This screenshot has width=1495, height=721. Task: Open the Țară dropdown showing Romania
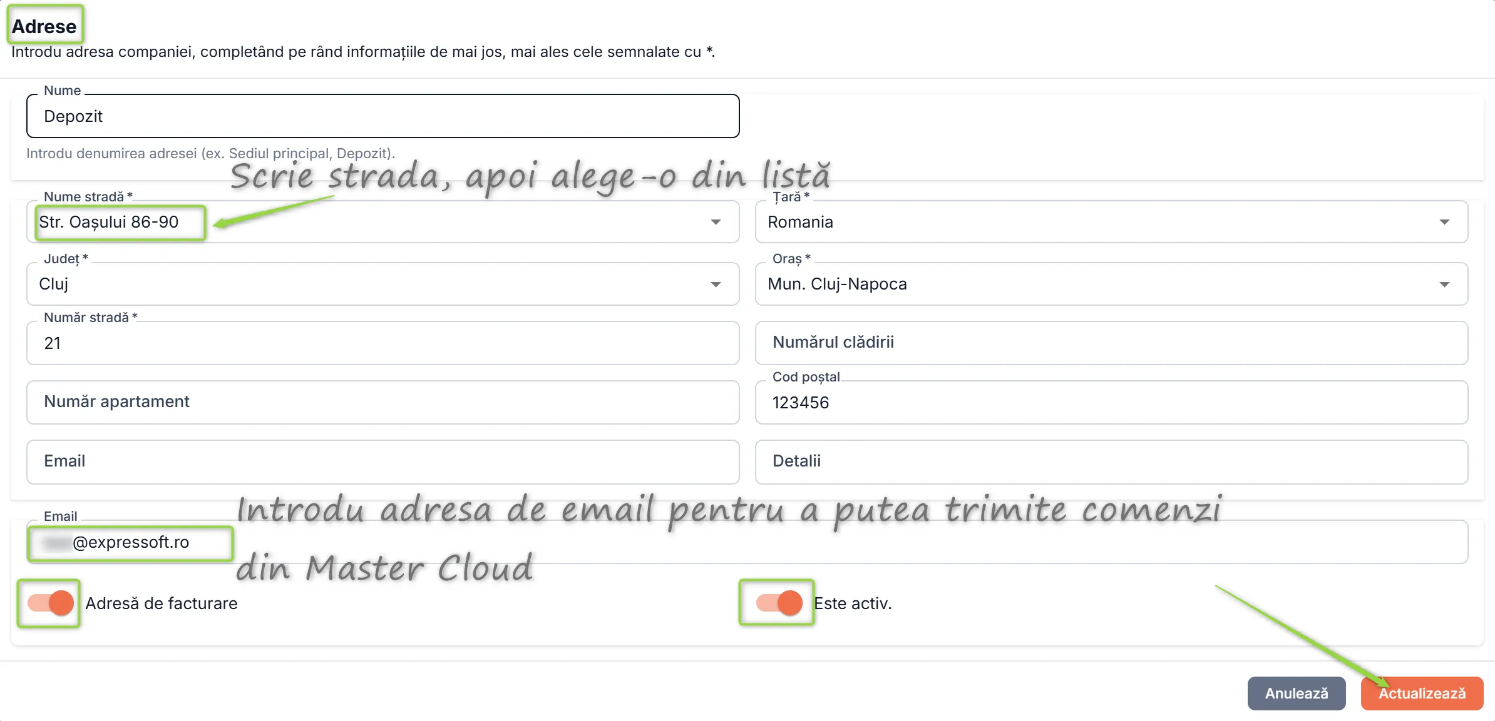coord(1111,222)
